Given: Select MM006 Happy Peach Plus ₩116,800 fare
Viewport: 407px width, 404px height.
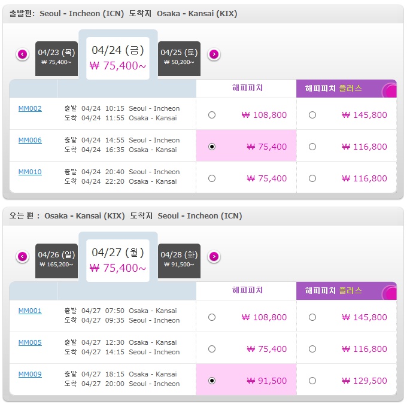Looking at the screenshot, I should click(312, 147).
